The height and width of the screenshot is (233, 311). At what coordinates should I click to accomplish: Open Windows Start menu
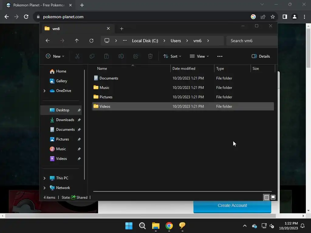[129, 226]
